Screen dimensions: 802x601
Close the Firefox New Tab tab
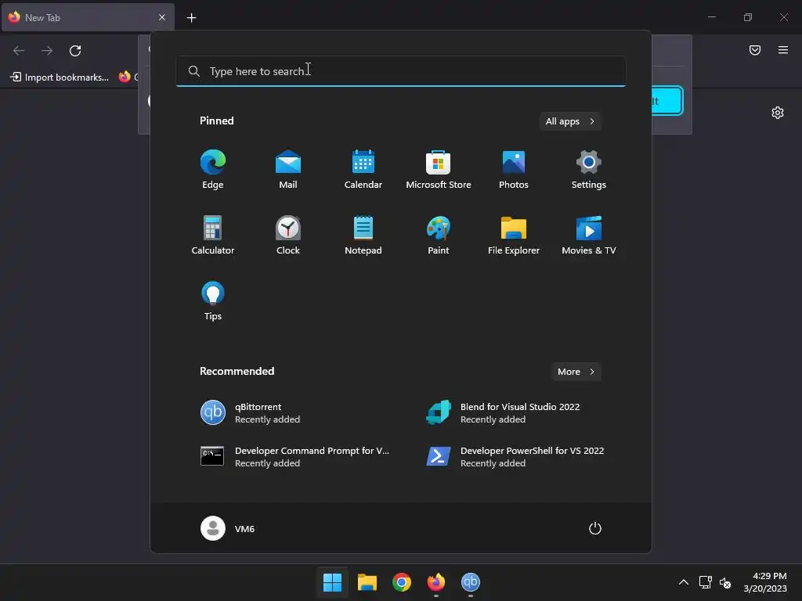click(162, 17)
